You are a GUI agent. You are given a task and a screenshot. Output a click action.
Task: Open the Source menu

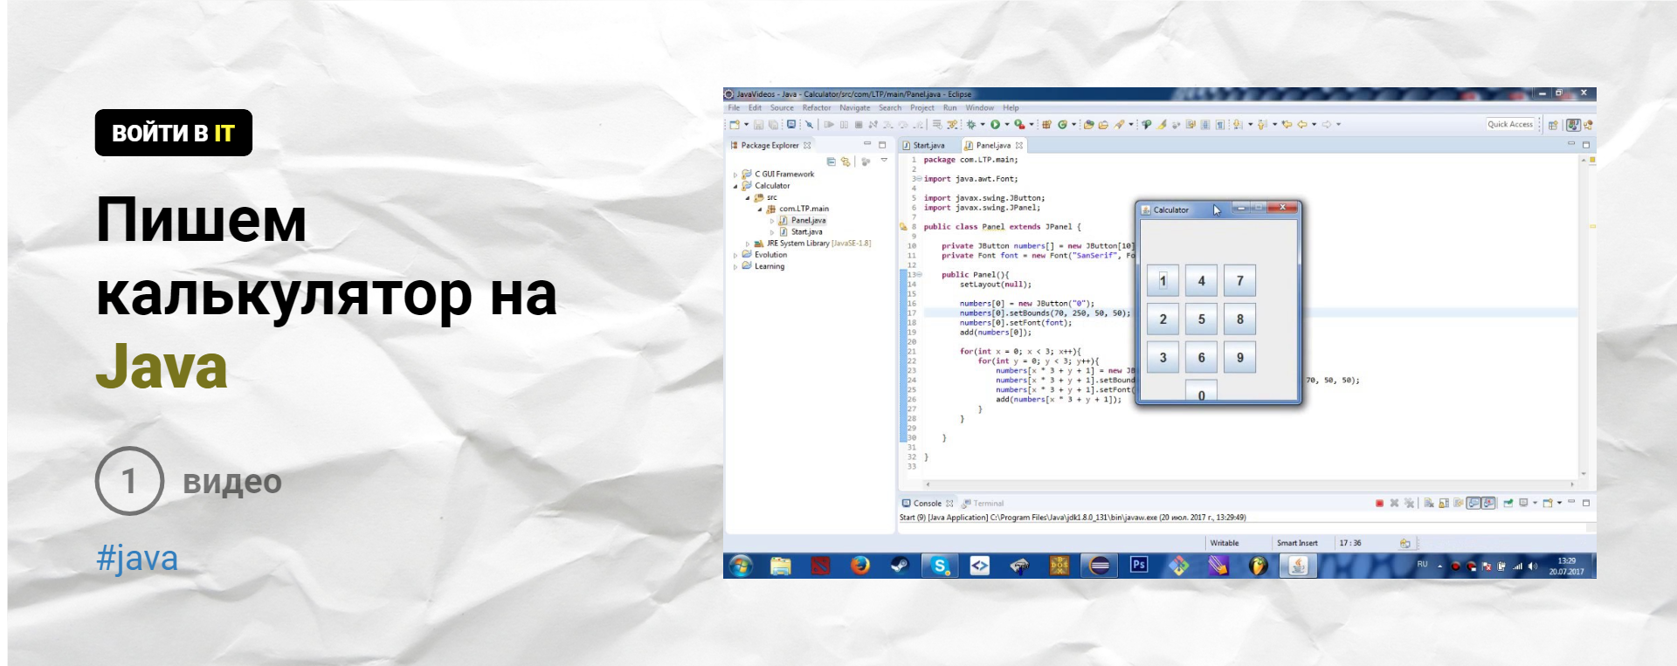(x=782, y=108)
